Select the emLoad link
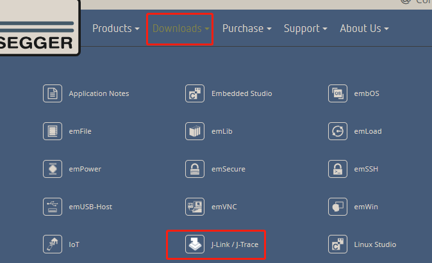432x263 pixels. tap(368, 131)
